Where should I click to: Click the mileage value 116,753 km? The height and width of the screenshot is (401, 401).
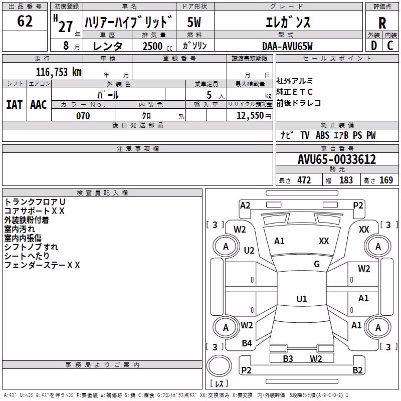[59, 72]
